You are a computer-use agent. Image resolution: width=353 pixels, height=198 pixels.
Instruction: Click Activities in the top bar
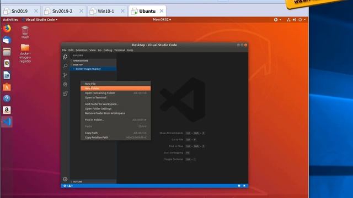click(10, 20)
